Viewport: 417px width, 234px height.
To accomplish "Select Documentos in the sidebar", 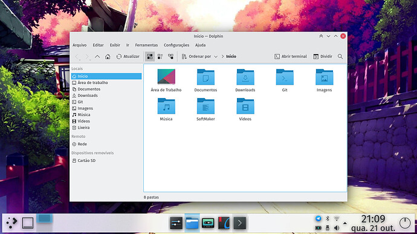I will click(106, 89).
